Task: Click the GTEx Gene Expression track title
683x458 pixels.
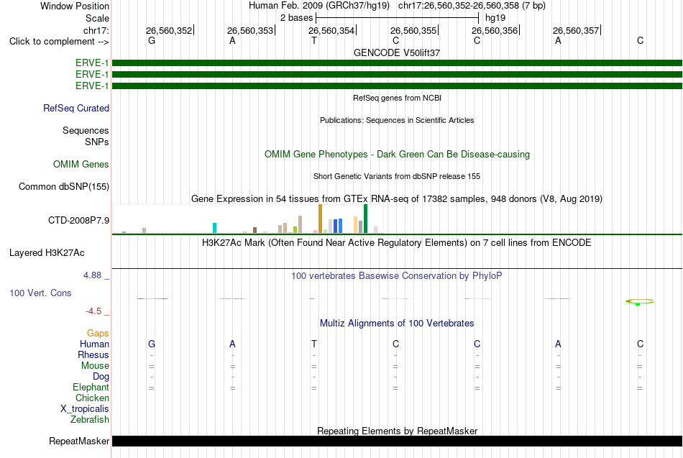Action: point(397,198)
